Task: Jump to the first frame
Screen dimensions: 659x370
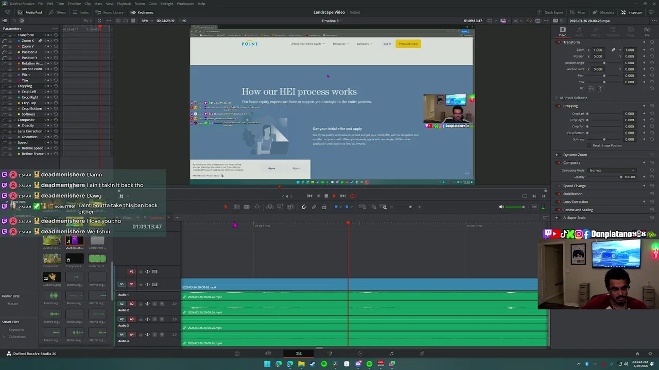Action: [309, 196]
